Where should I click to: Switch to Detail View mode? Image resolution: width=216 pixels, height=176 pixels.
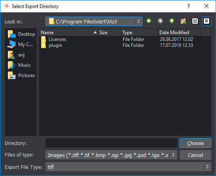pyautogui.click(x=207, y=21)
